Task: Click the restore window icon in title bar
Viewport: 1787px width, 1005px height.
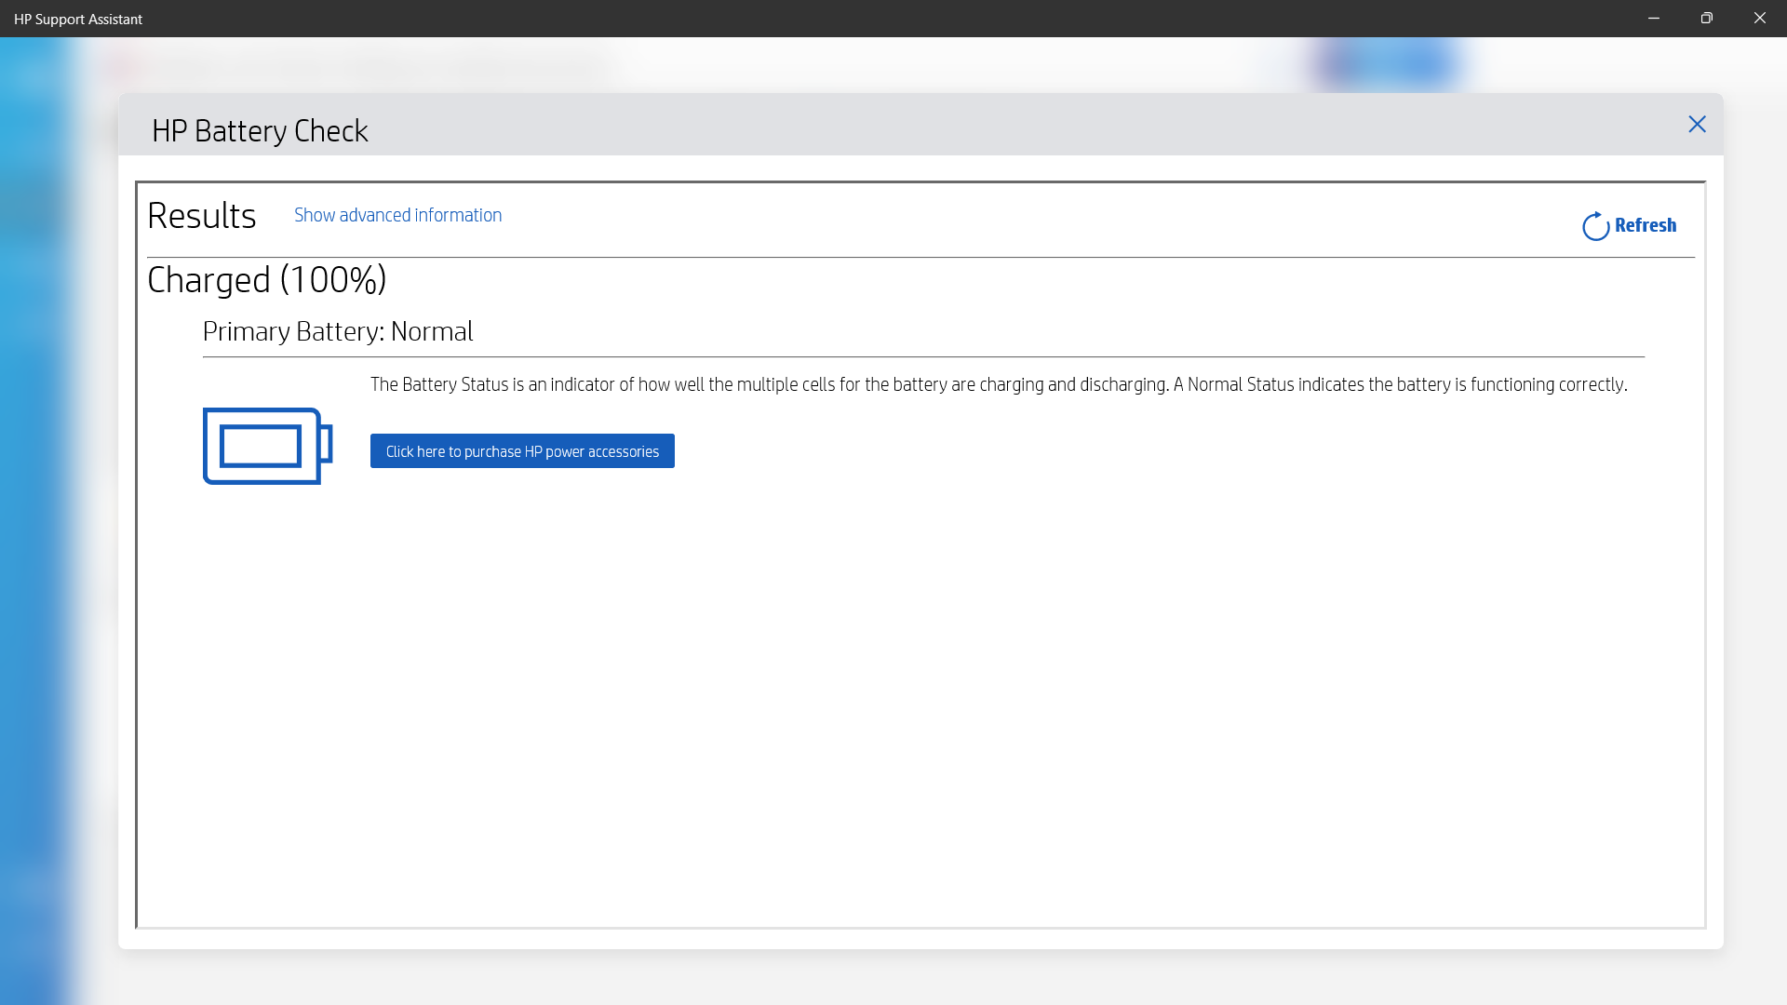Action: click(1706, 18)
